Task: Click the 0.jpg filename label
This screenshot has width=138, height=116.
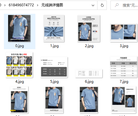Action: (19, 46)
